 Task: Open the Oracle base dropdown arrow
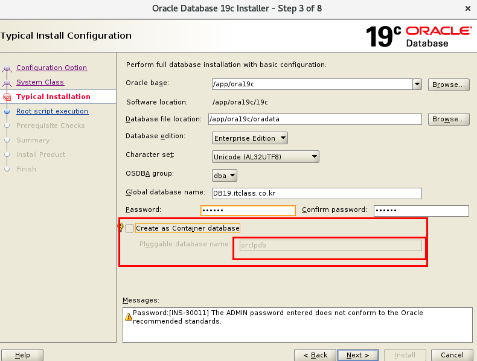coord(417,84)
